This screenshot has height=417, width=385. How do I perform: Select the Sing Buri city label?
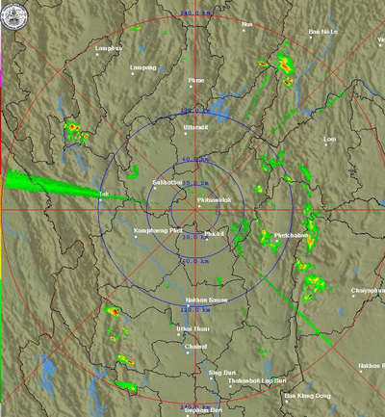click(x=222, y=373)
